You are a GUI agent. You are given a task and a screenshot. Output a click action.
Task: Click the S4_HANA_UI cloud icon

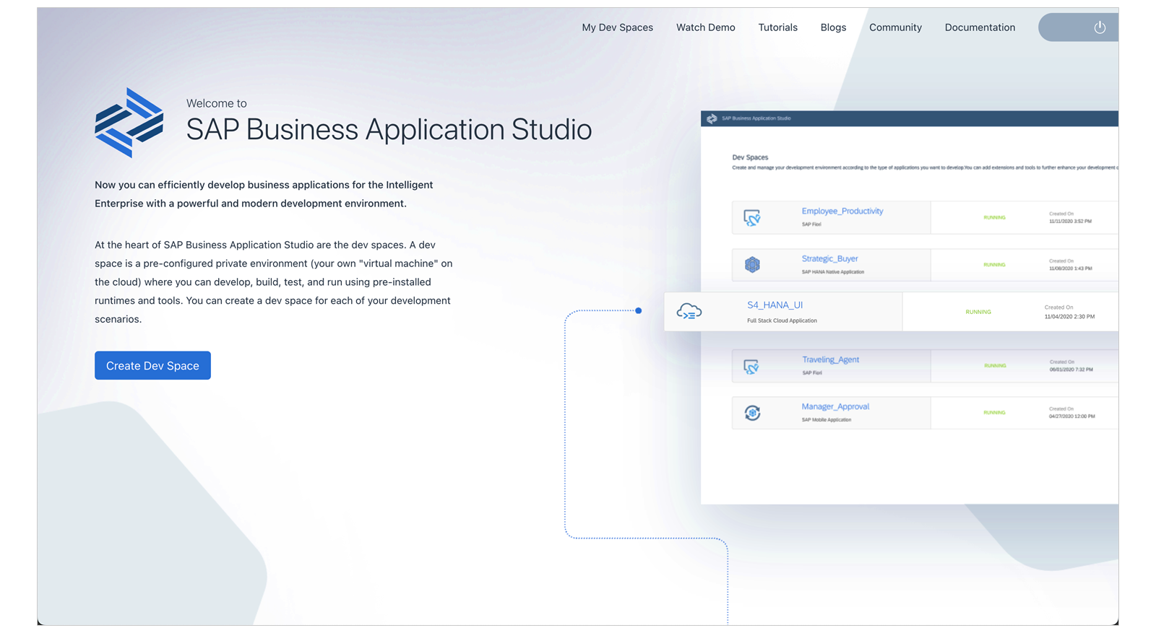tap(689, 311)
